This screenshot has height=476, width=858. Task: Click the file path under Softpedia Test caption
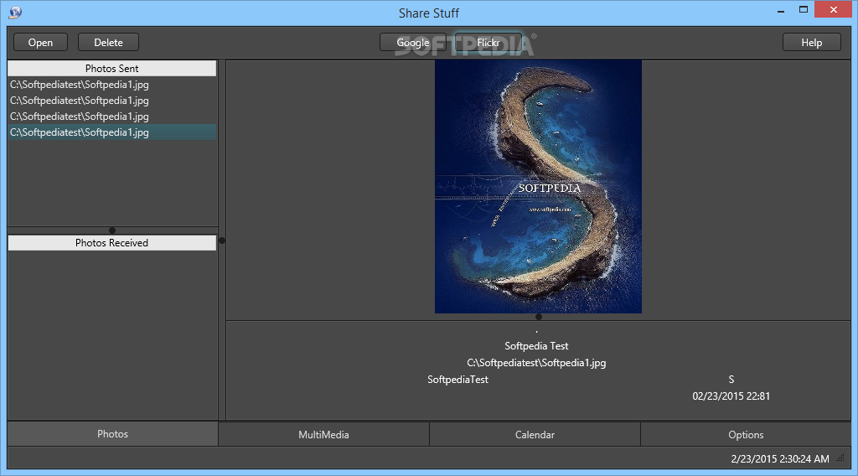coord(536,363)
